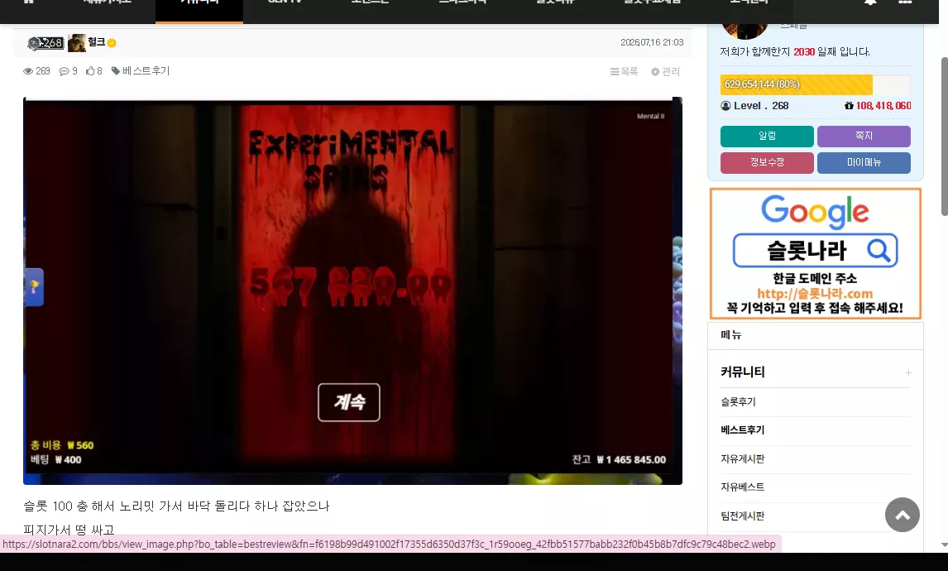This screenshot has width=948, height=571.
Task: Click the gear icon beside 관리
Action: tap(655, 71)
